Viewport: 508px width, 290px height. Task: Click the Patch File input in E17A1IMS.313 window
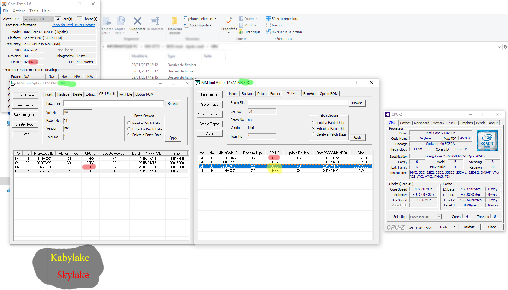click(x=298, y=103)
